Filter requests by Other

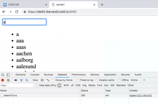(x=131, y=85)
